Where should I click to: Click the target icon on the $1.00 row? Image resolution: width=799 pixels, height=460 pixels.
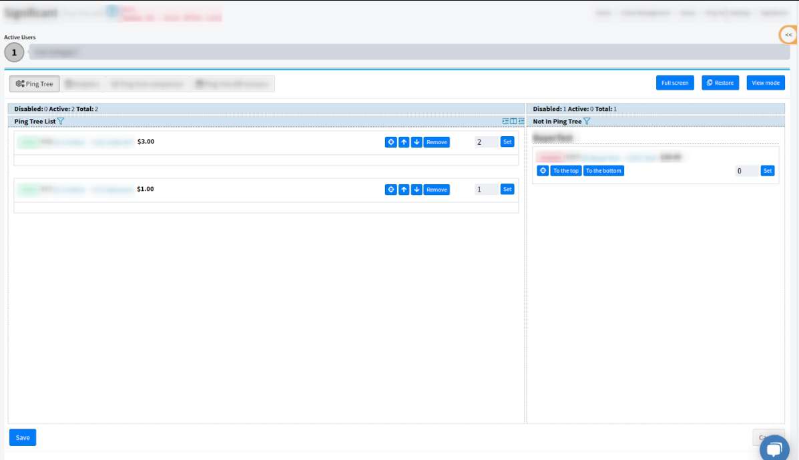(x=391, y=190)
